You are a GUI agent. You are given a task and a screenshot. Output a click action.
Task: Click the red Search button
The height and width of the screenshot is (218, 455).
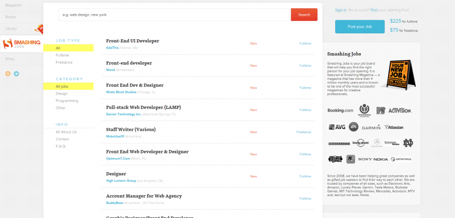click(x=304, y=15)
